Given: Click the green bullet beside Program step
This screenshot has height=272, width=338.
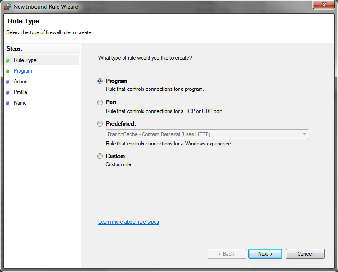Looking at the screenshot, I should 7,71.
